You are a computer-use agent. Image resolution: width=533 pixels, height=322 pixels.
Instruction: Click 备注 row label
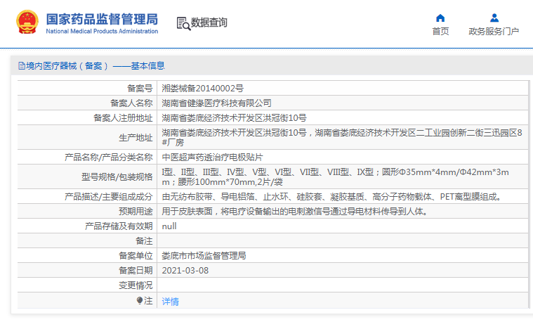click(x=144, y=241)
